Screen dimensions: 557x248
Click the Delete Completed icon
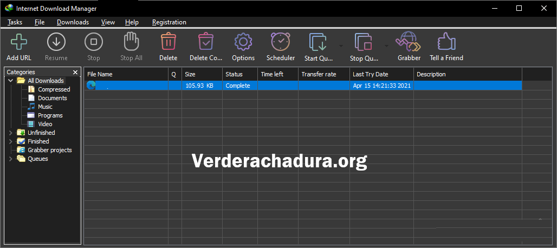tap(206, 42)
